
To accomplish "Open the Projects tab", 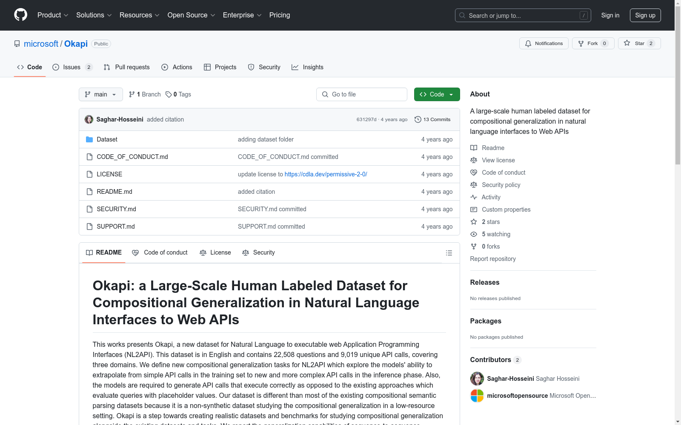I will click(x=220, y=67).
